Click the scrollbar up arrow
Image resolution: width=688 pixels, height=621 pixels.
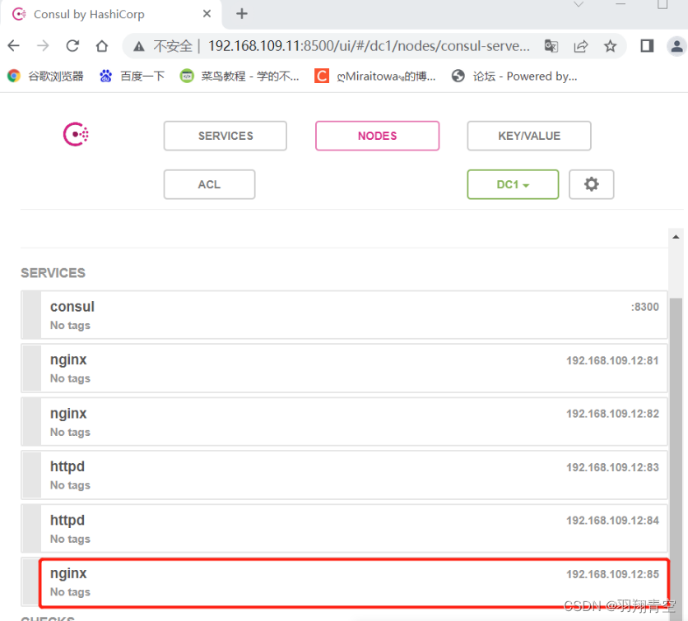[x=676, y=237]
